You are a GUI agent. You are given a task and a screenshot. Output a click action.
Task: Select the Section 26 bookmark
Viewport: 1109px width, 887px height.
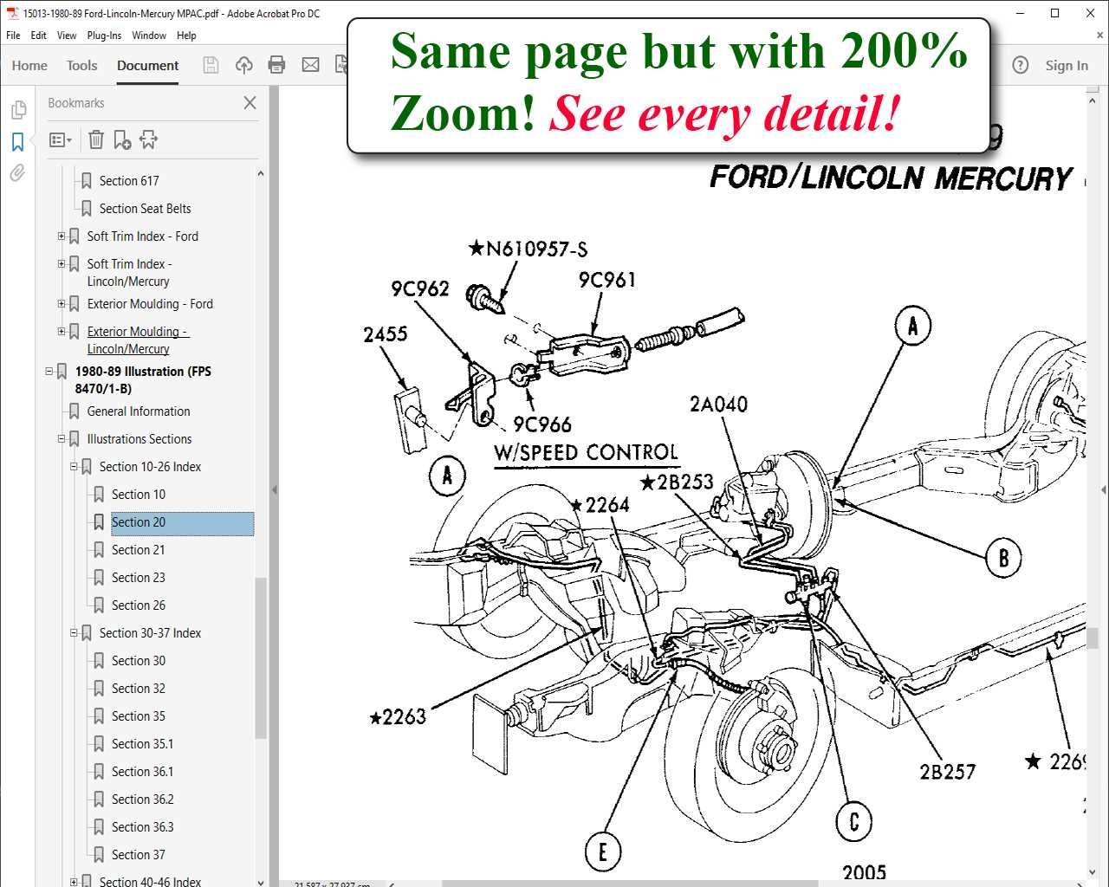click(139, 605)
